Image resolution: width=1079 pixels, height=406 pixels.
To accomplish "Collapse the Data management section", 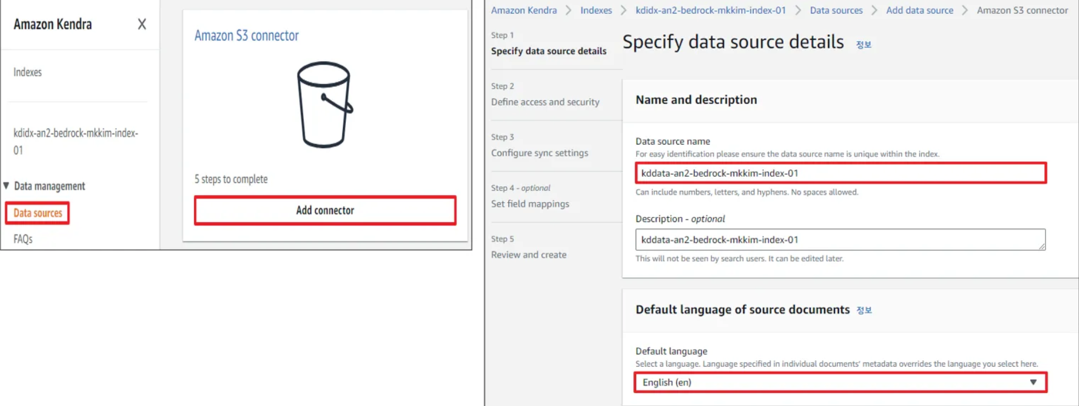I will (x=6, y=186).
